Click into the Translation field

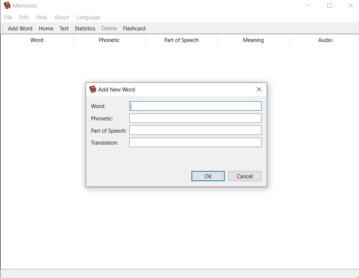[x=195, y=142]
